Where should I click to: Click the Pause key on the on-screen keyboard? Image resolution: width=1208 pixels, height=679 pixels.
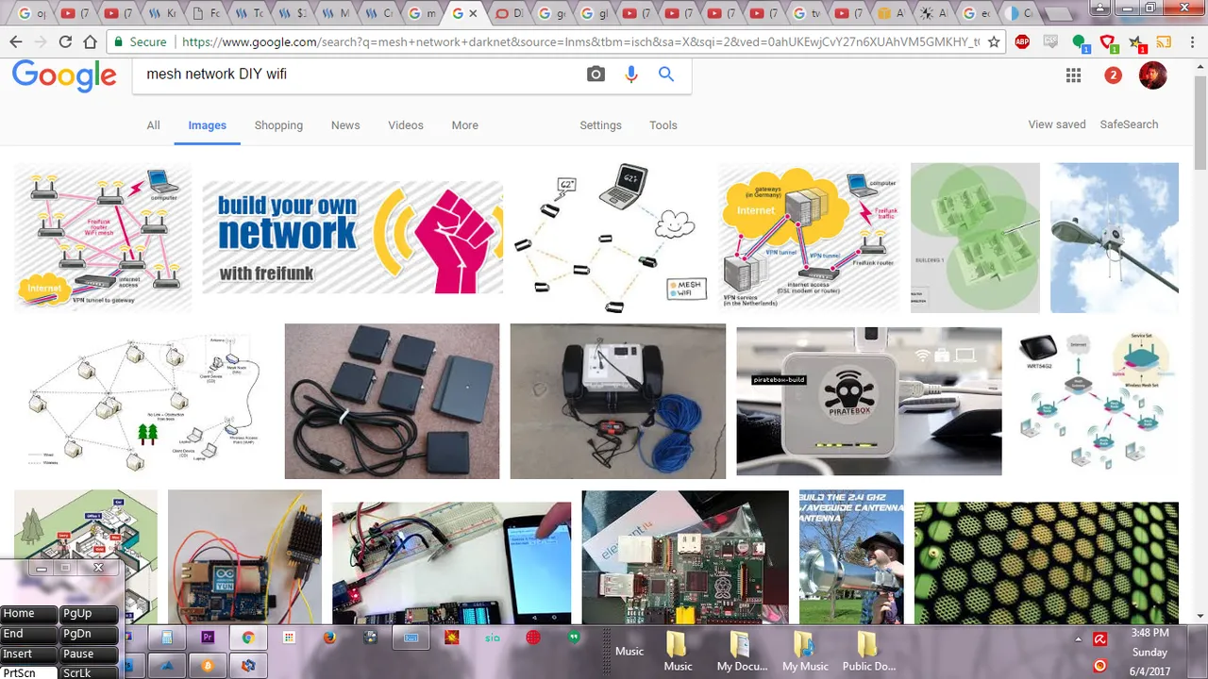tap(90, 654)
